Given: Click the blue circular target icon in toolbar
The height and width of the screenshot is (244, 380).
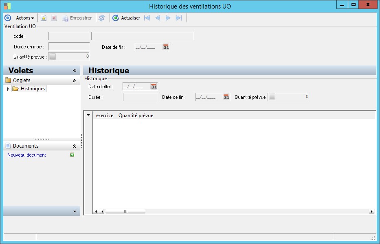Looking at the screenshot, I should [x=8, y=18].
